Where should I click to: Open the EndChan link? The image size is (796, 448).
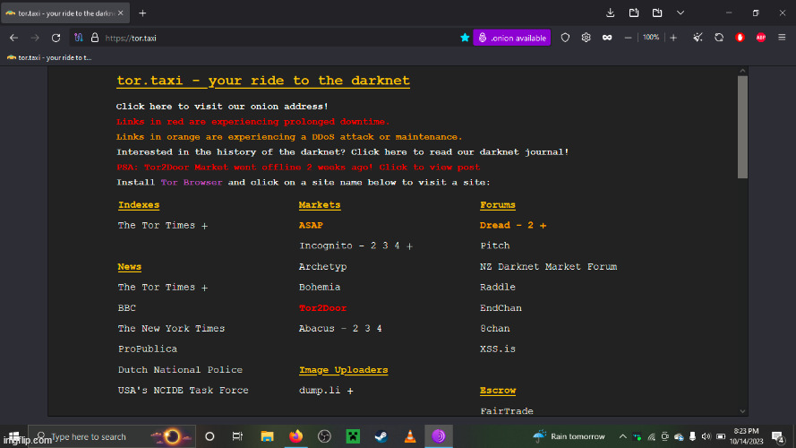(501, 308)
